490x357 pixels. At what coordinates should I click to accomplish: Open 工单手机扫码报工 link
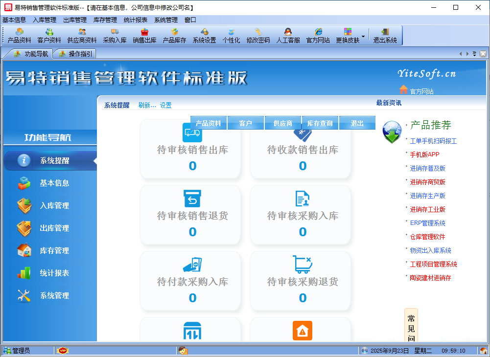[433, 141]
